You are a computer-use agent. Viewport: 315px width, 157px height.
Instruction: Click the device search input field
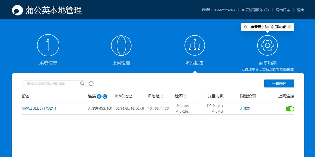click(50, 84)
